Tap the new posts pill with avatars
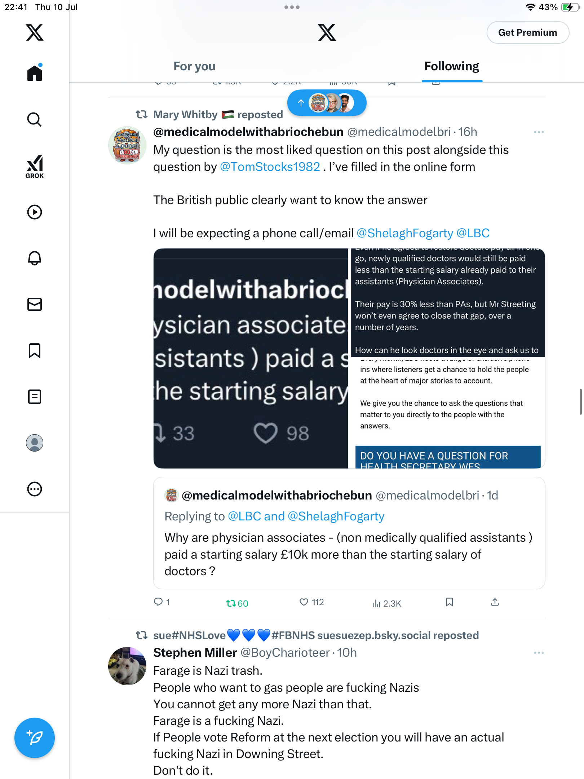 (x=327, y=103)
